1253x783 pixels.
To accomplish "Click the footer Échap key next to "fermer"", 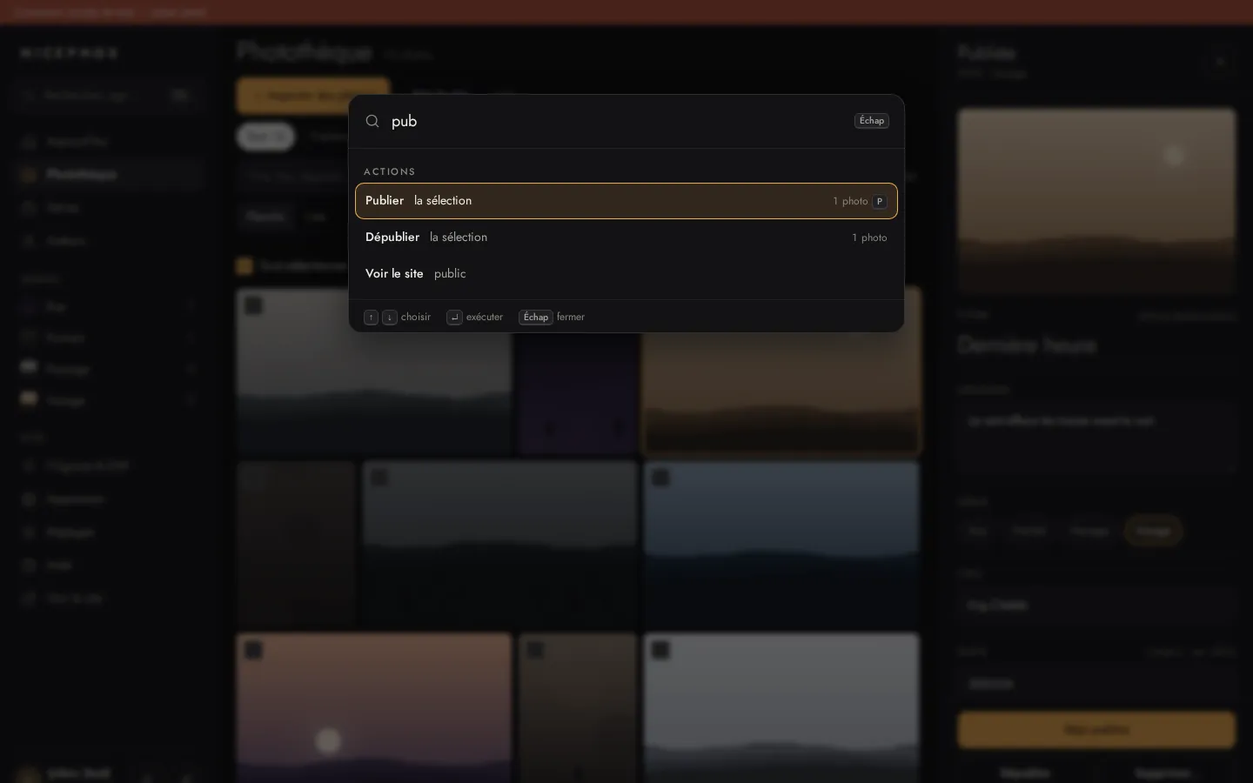I will pyautogui.click(x=536, y=318).
